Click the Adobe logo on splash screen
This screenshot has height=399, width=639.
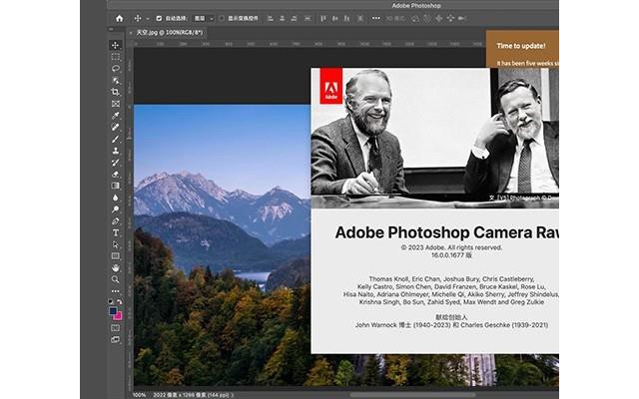pos(330,86)
